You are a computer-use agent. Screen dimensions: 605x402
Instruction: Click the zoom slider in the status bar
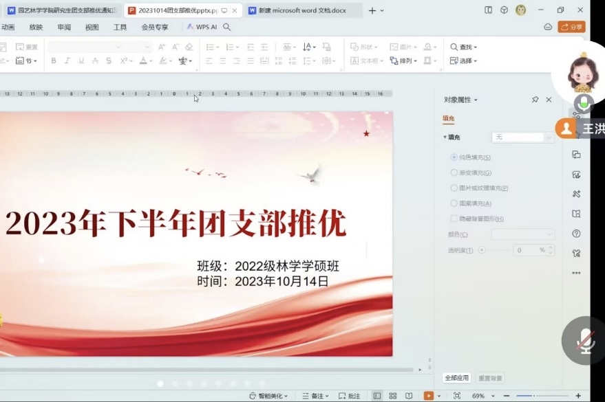point(533,396)
